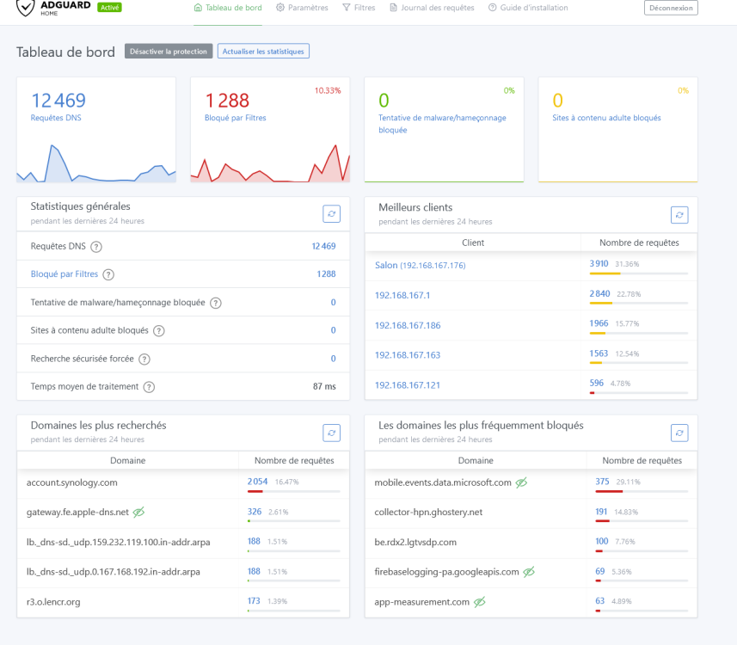Click the gateway.fe.apple-dns.net domain text
The height and width of the screenshot is (645, 737).
click(77, 512)
